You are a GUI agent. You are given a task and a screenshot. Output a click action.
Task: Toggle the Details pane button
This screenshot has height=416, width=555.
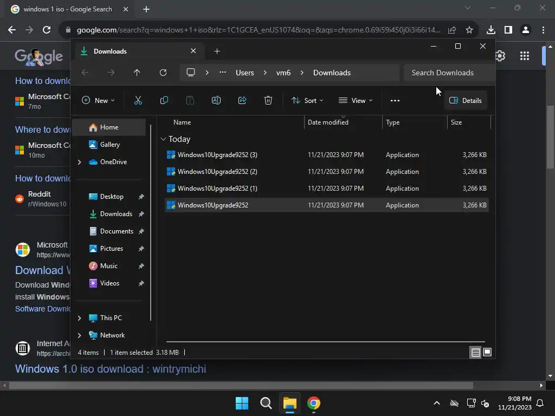(x=466, y=100)
